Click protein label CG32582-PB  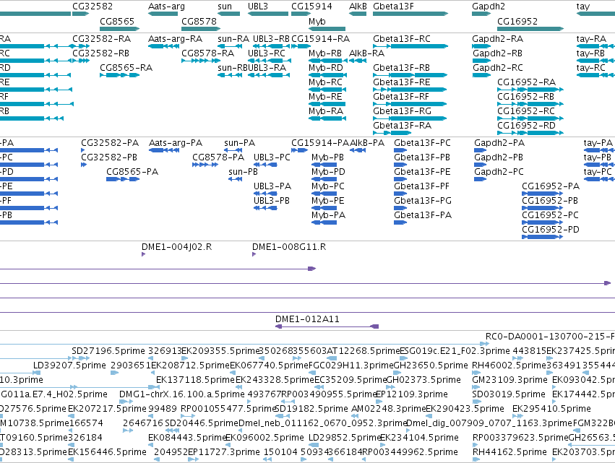click(109, 157)
